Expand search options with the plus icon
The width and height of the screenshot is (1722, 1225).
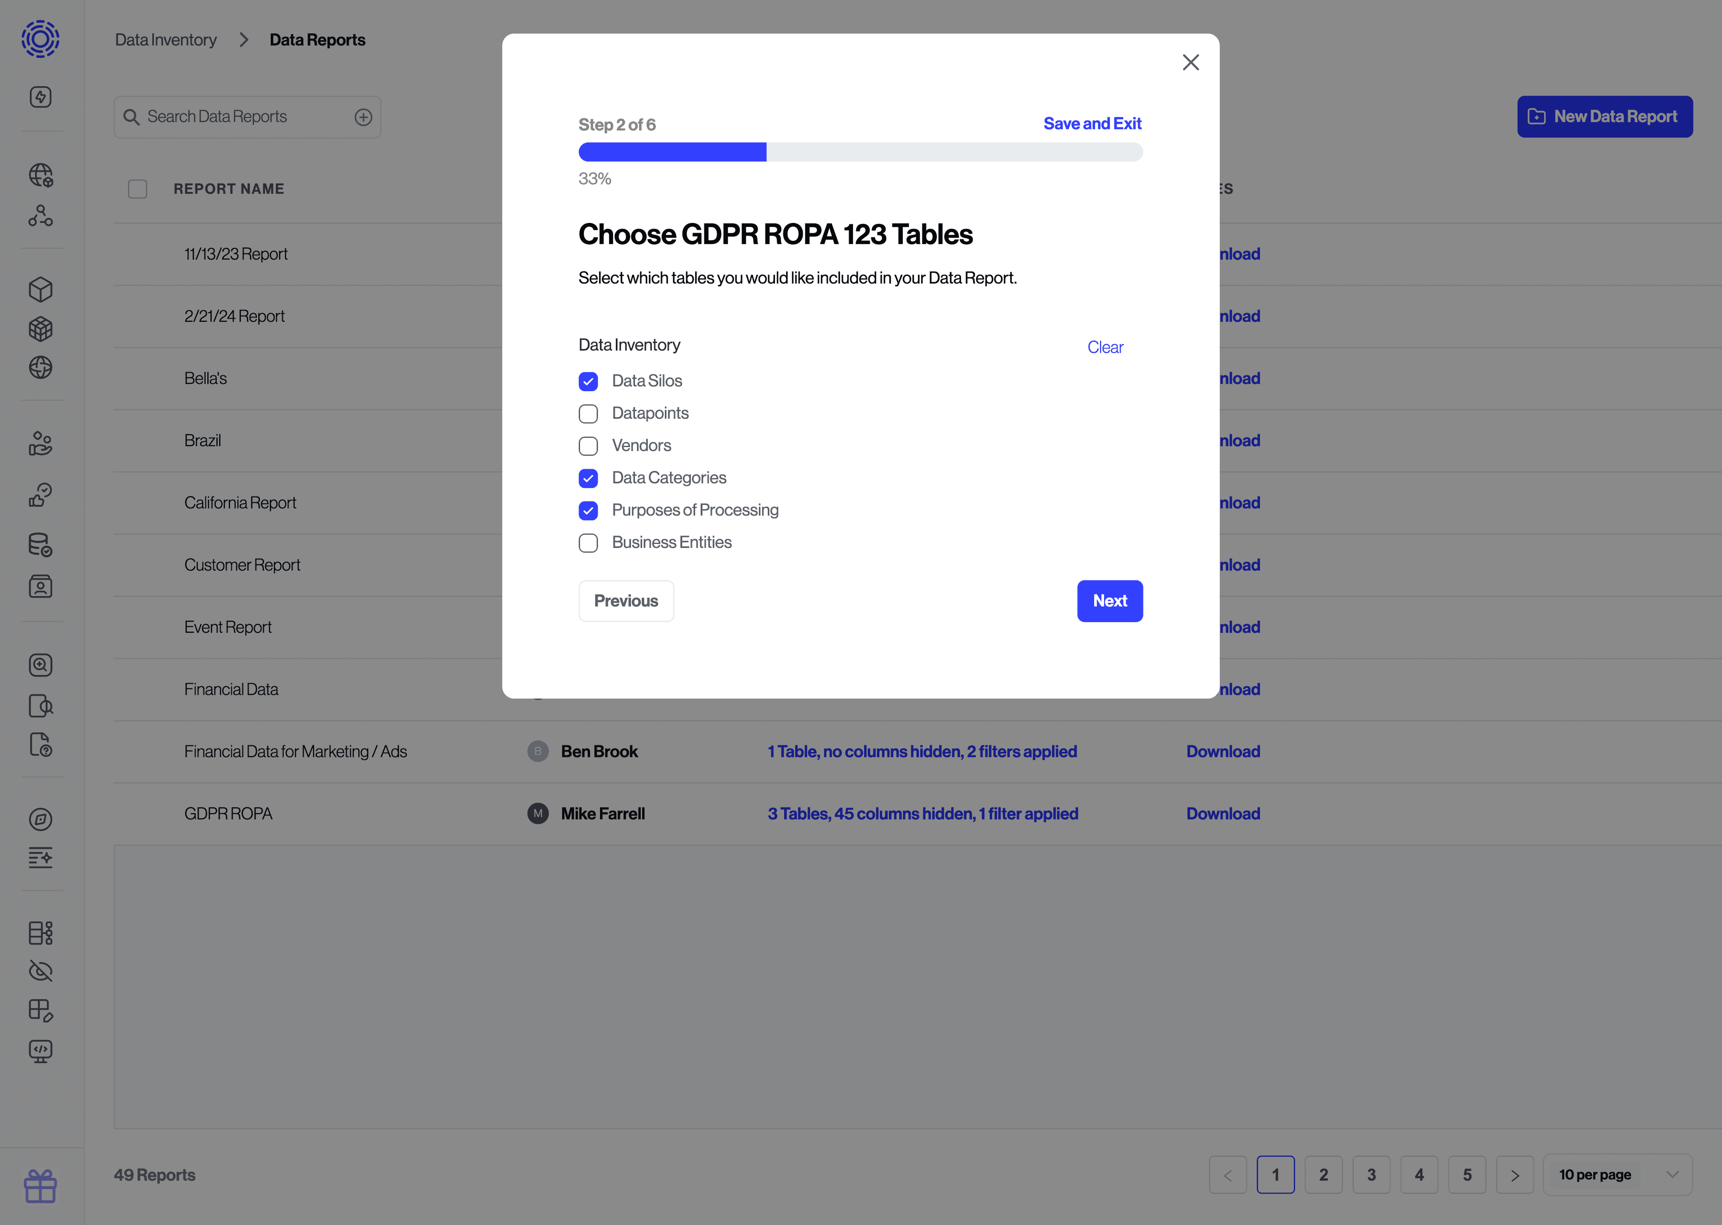pyautogui.click(x=363, y=117)
